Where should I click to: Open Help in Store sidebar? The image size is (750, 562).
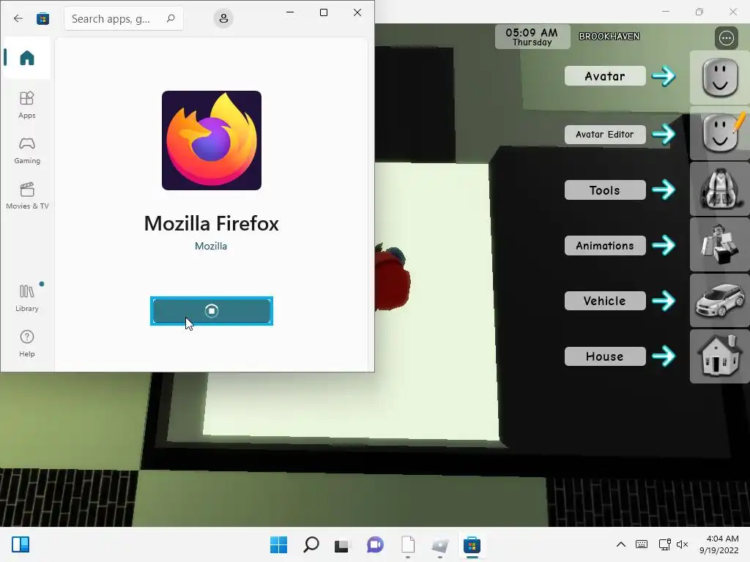[x=27, y=343]
